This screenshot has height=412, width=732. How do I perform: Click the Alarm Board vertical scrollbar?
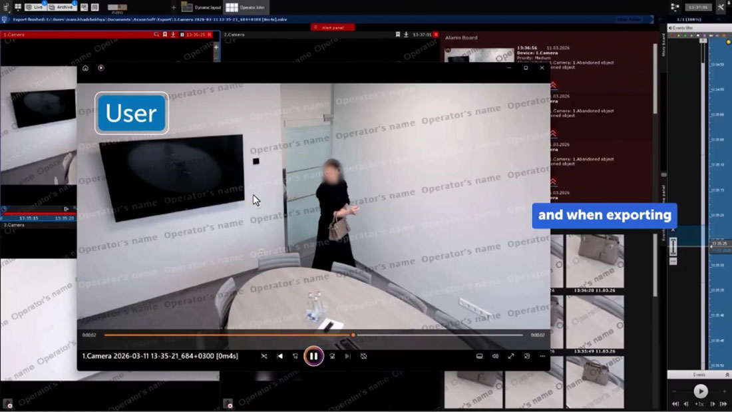[x=655, y=79]
